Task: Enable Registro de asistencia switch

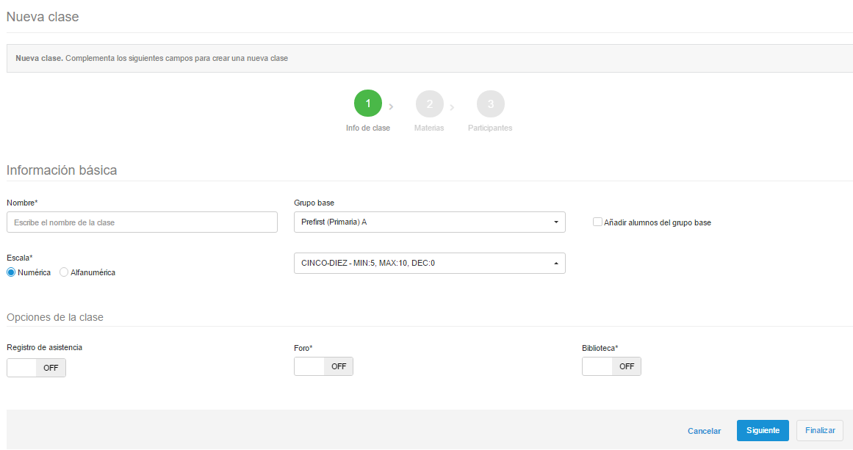Action: point(36,368)
